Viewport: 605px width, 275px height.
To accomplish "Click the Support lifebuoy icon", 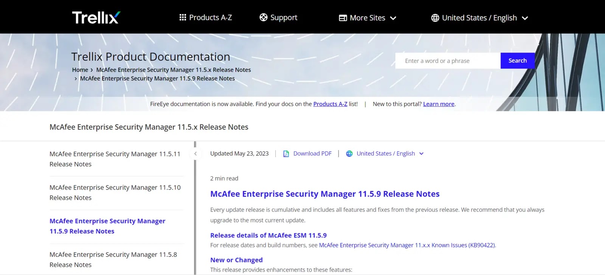I will [264, 17].
